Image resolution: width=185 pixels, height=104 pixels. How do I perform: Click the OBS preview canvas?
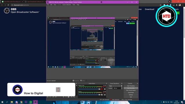click(x=92, y=42)
